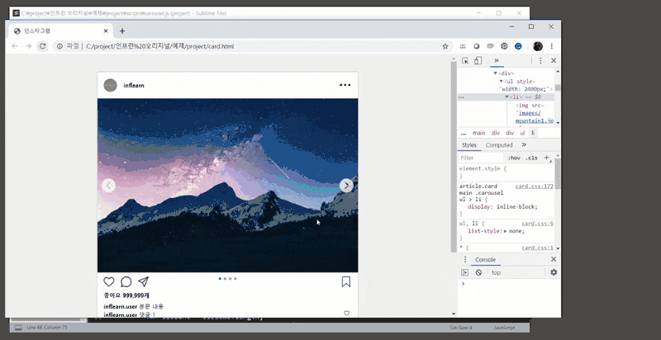Click the inflearn username in card header
The image size is (661, 340).
point(134,86)
